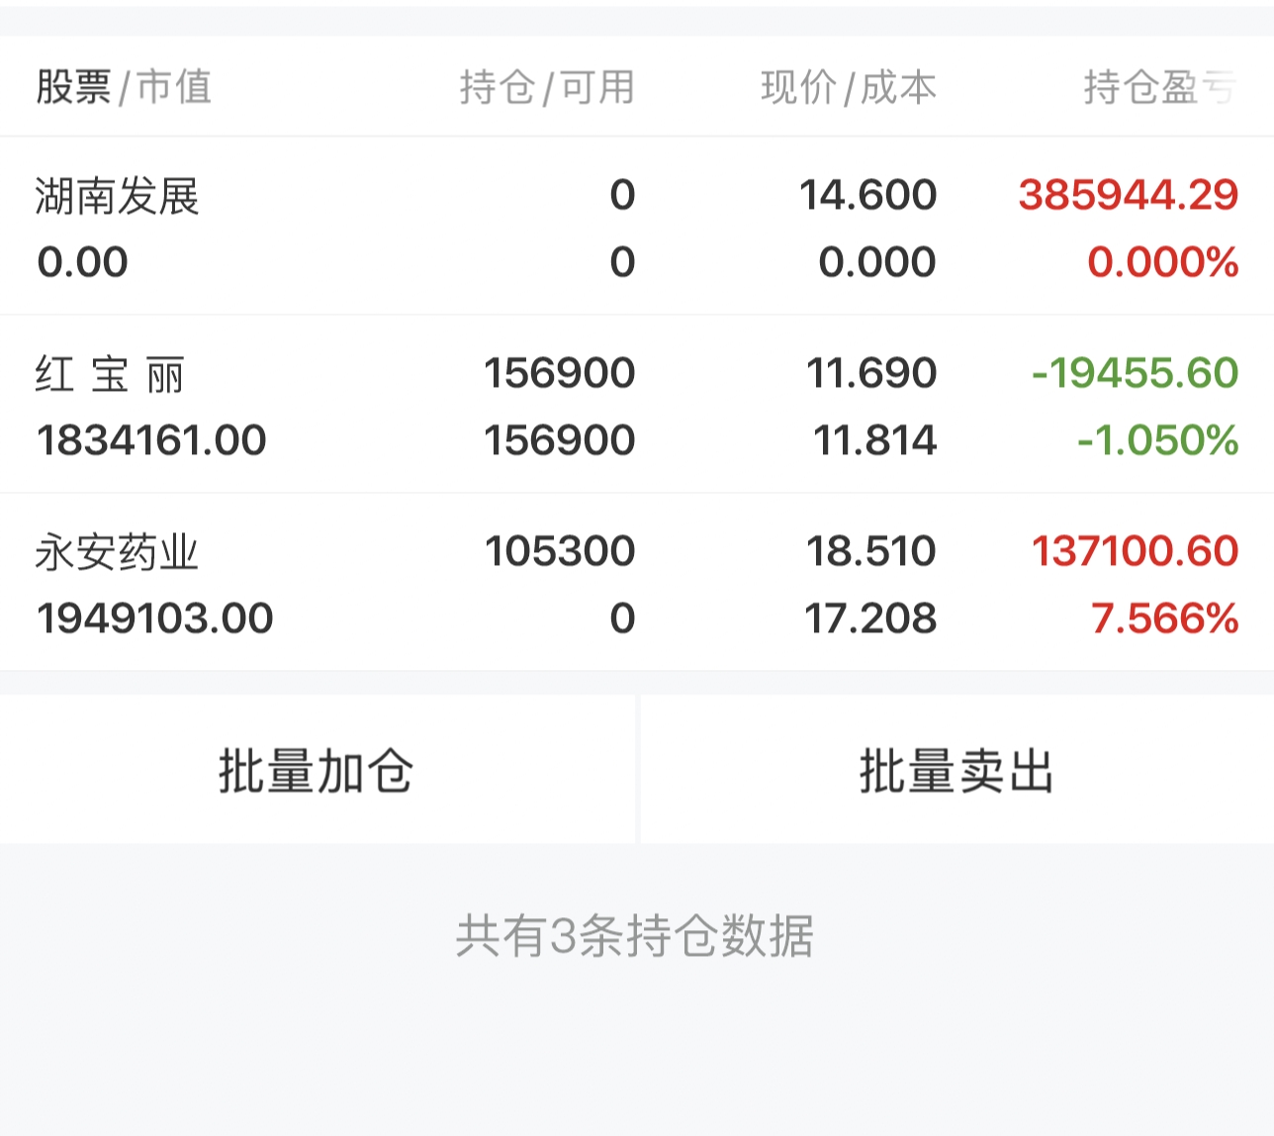
Task: Click the 17.208 cost price
Action: click(x=870, y=618)
